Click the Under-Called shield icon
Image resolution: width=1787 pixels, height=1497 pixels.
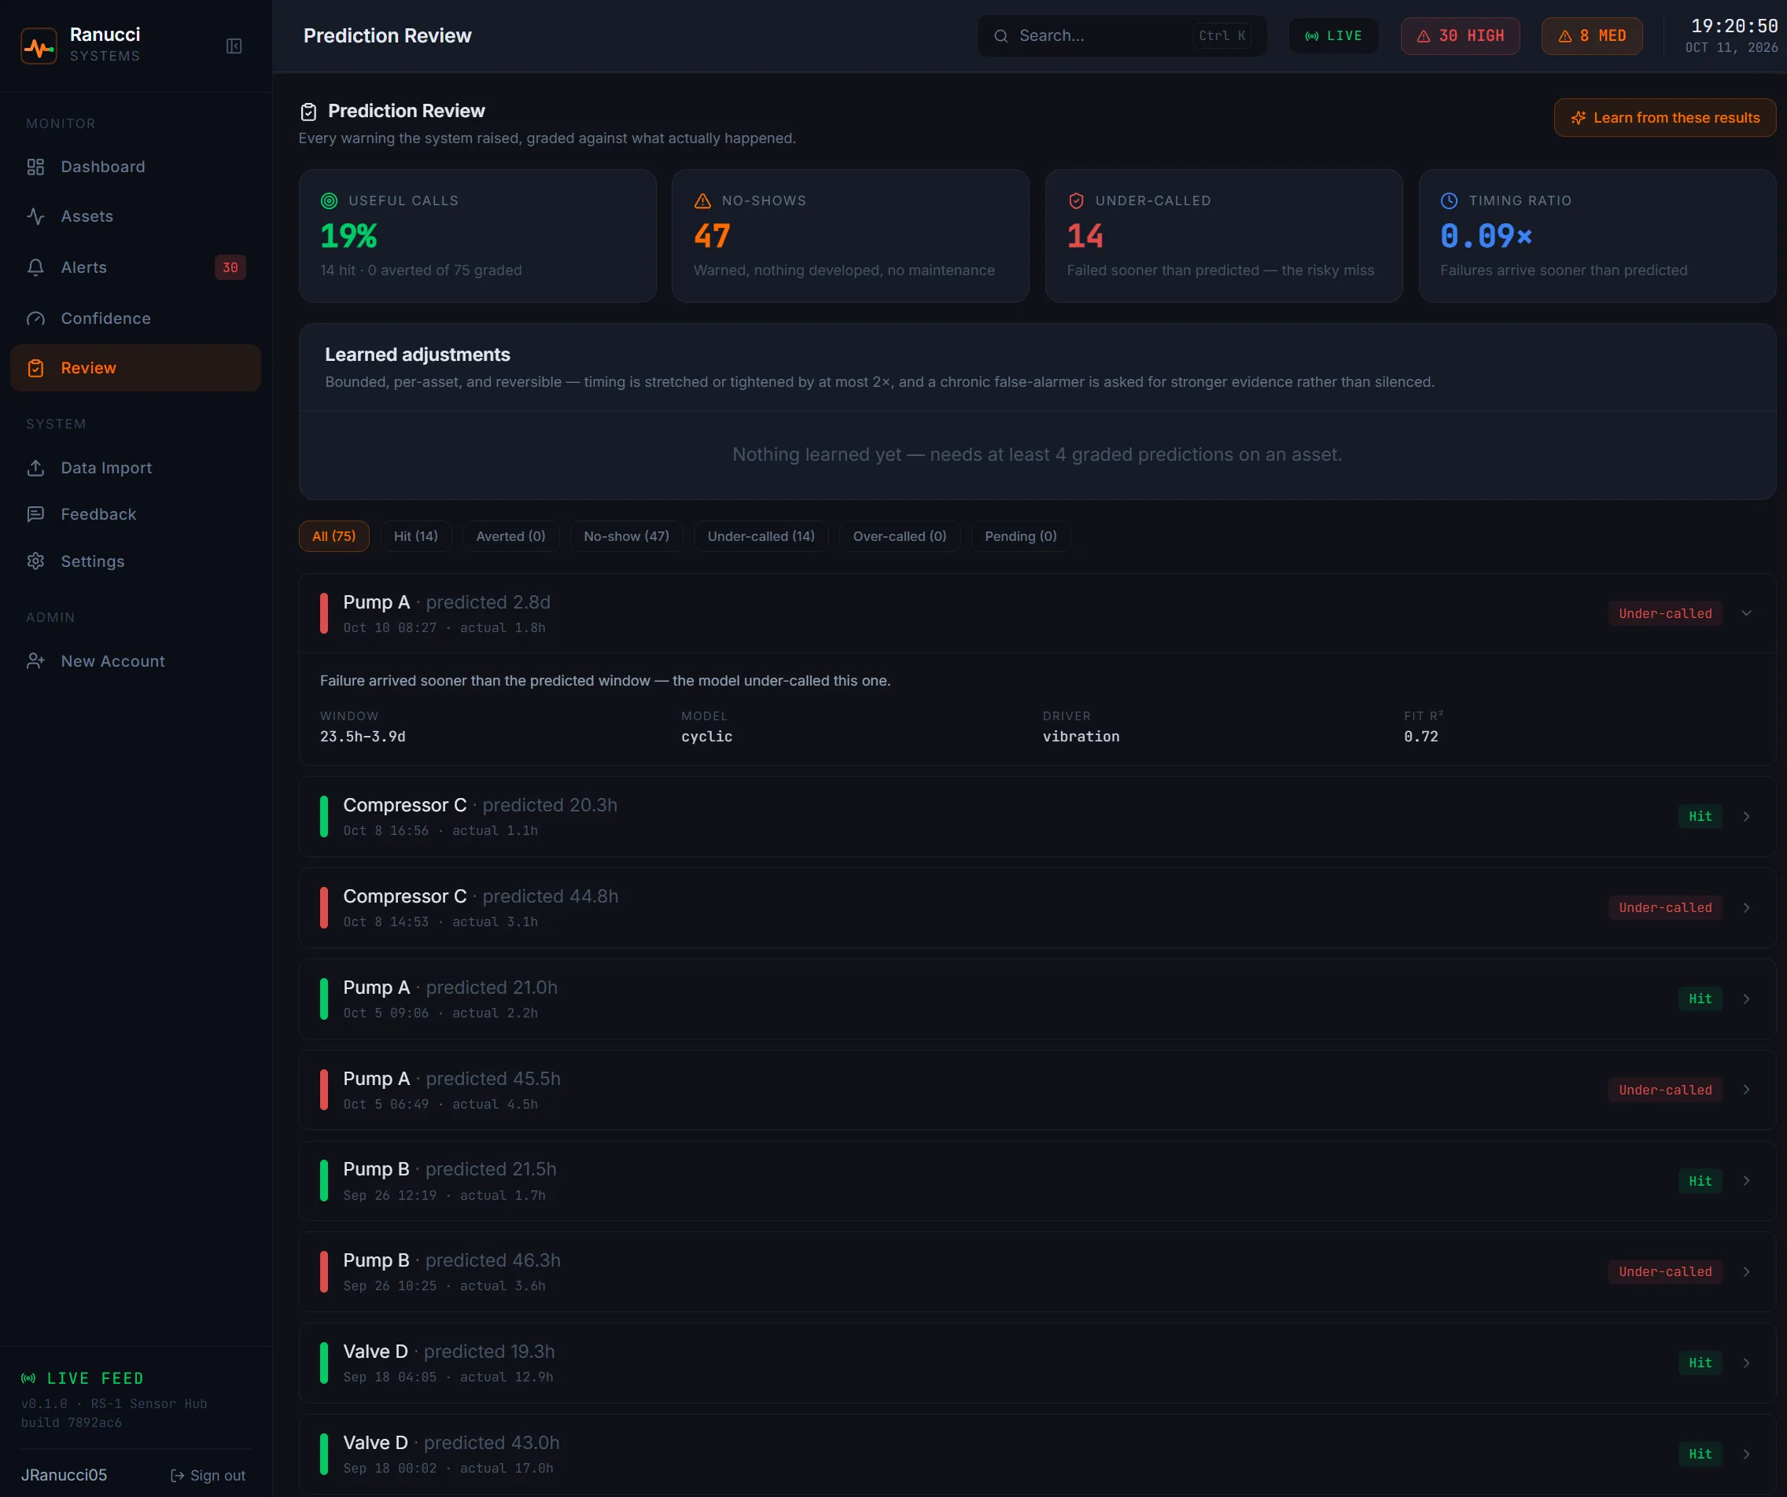pyautogui.click(x=1077, y=200)
